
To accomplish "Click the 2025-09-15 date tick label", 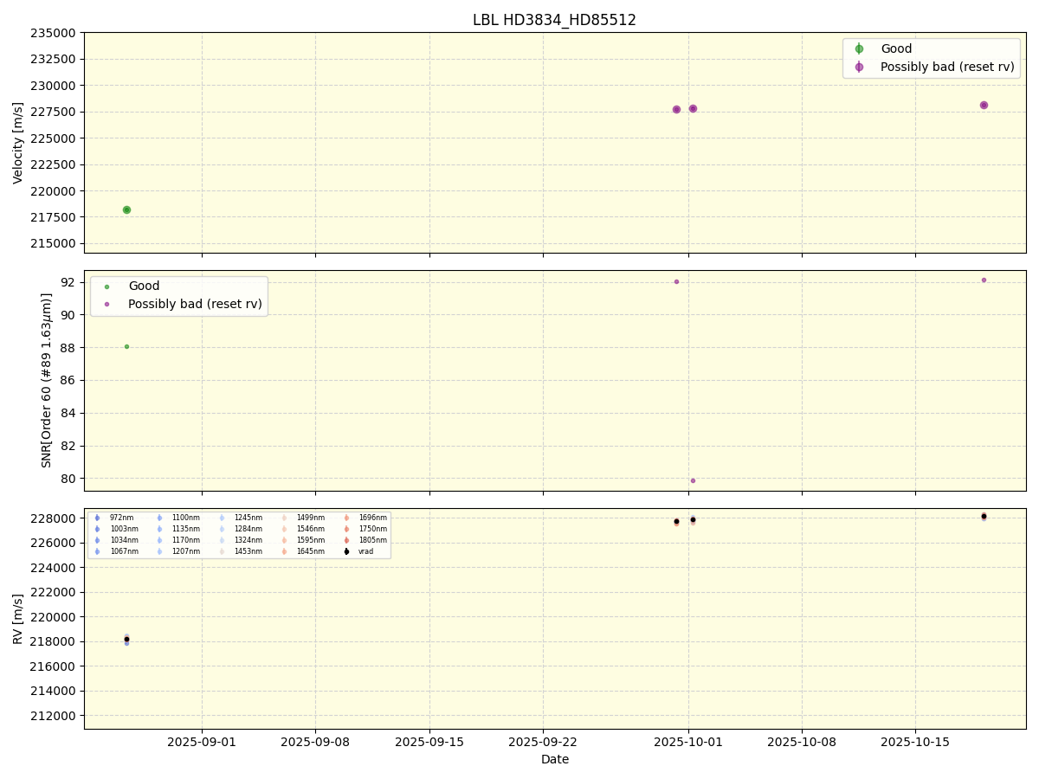I will (429, 742).
